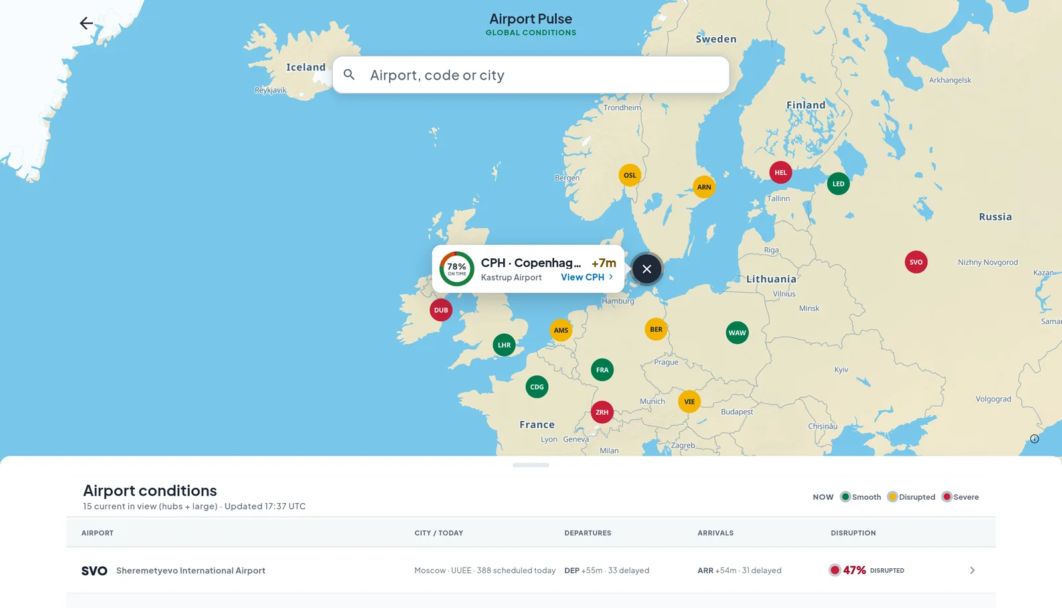Select the DUB airport marker

click(441, 310)
